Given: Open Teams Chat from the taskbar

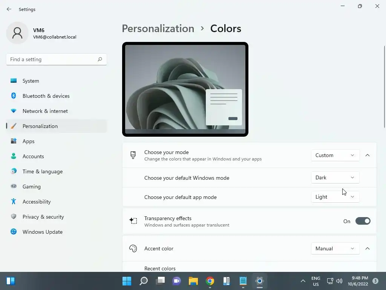Looking at the screenshot, I should point(177,281).
